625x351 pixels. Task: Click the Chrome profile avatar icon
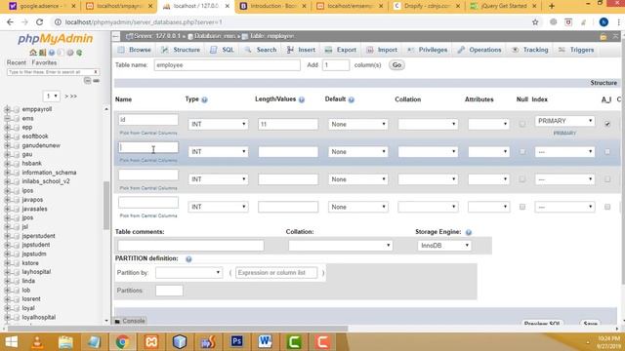604,22
